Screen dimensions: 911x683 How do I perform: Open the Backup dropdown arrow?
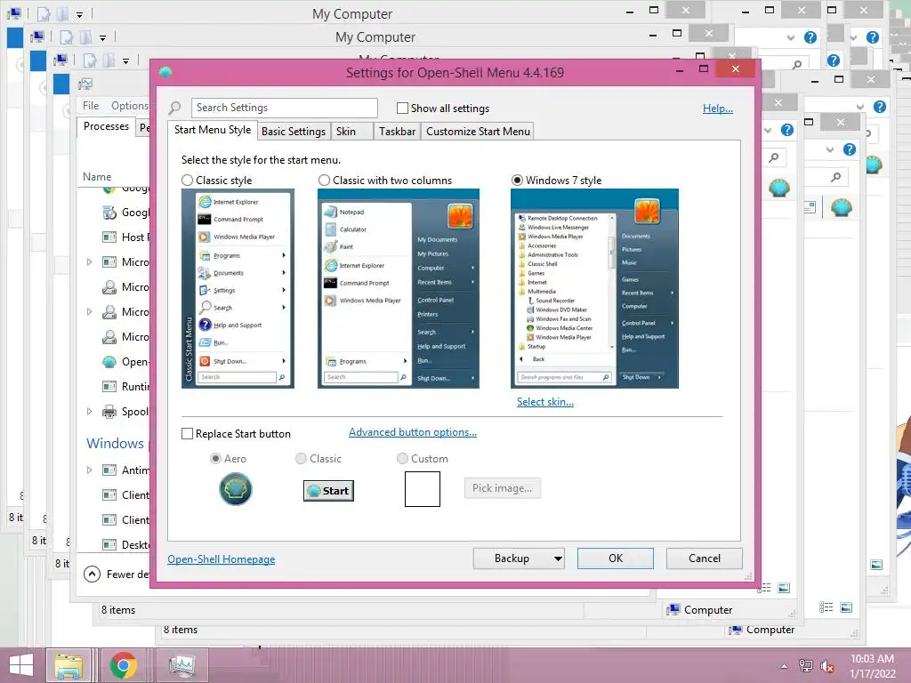coord(558,558)
